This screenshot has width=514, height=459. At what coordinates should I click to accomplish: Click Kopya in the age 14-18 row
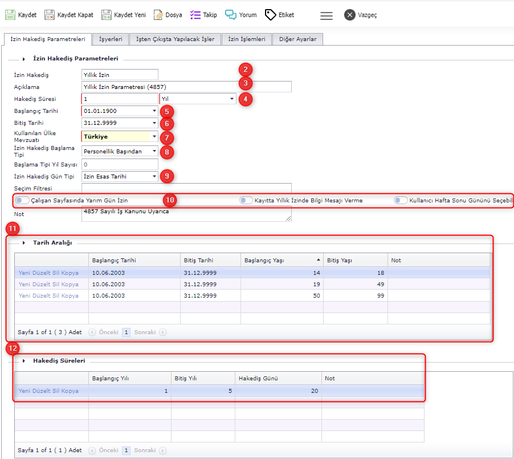pyautogui.click(x=70, y=273)
